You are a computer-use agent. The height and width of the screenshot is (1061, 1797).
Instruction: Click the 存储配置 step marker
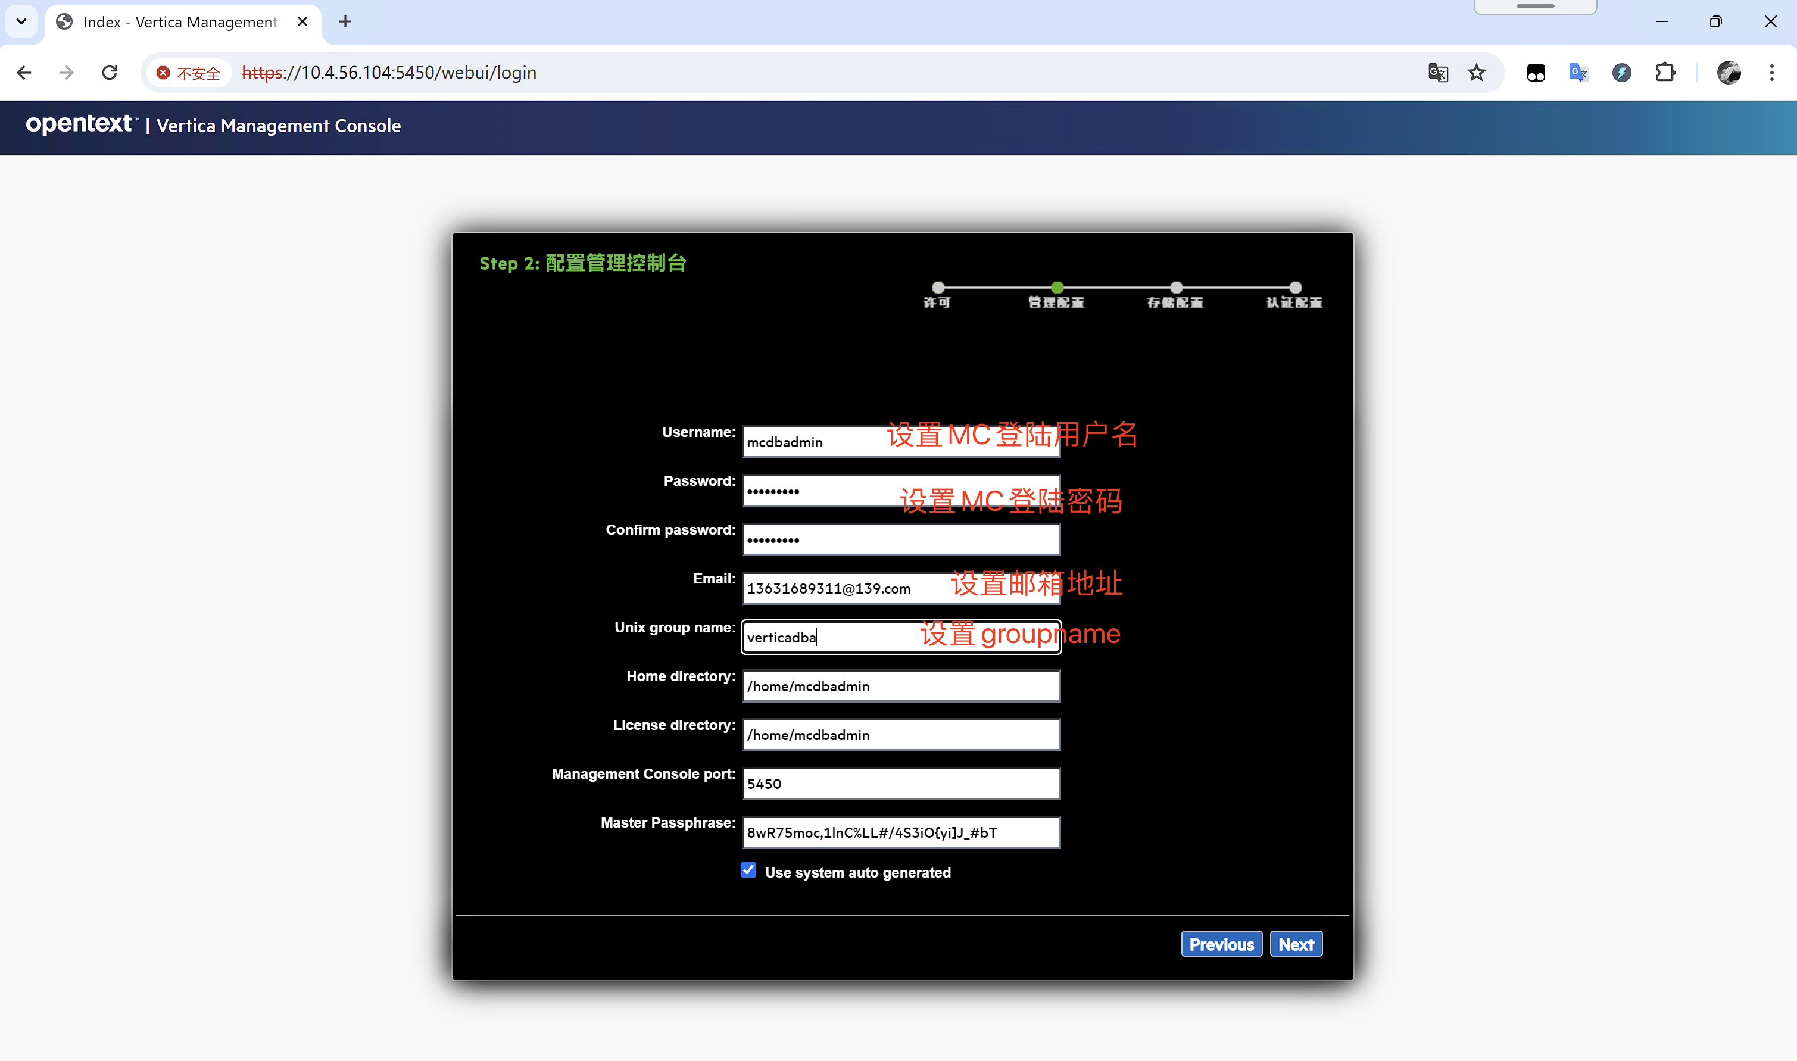click(1176, 288)
